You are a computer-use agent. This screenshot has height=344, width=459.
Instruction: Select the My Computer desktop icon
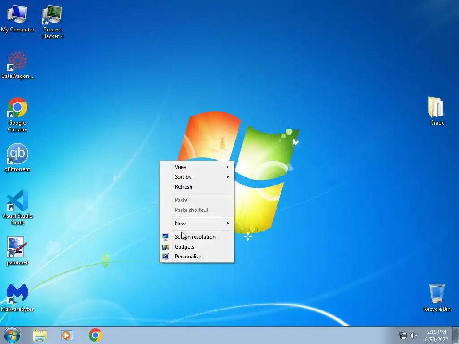pos(17,18)
